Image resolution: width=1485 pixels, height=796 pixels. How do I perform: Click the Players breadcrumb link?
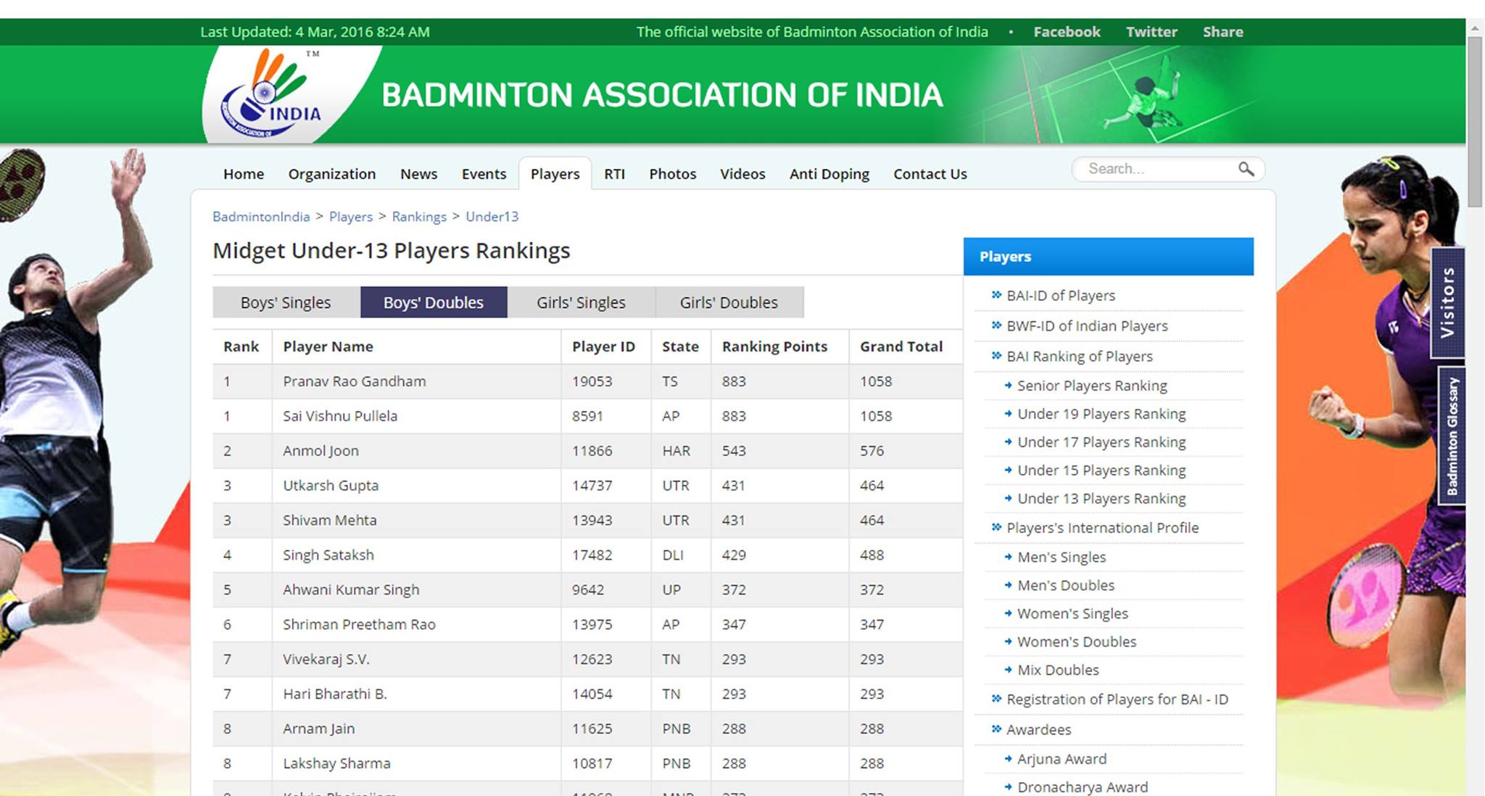pos(351,217)
